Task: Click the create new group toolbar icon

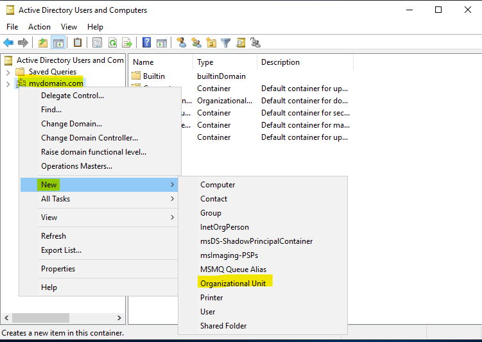Action: click(196, 43)
